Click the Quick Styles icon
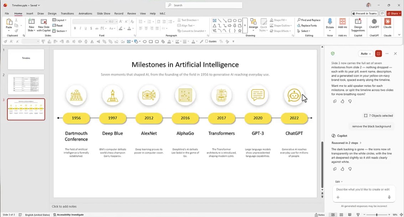404x217 pixels. point(264,22)
